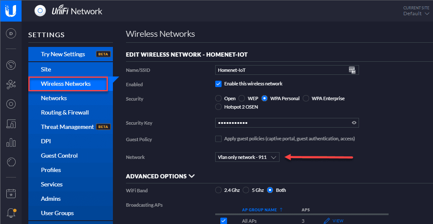The image size is (433, 224).
Task: Show the security key with eye icon
Action: pos(354,123)
